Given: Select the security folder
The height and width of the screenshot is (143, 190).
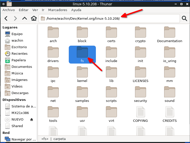Looking at the screenshot, I should 141,94.
